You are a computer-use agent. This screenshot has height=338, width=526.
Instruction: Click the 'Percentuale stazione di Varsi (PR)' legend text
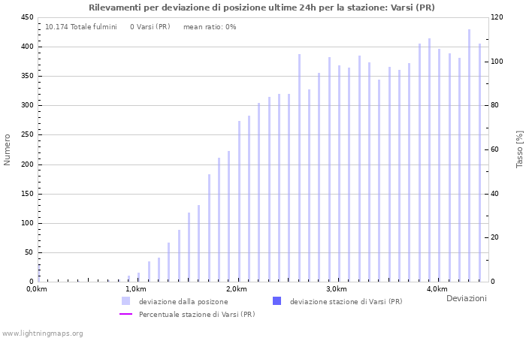click(197, 315)
